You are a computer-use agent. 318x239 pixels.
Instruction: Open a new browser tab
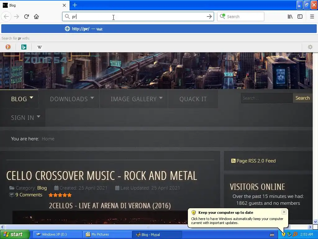click(x=75, y=5)
